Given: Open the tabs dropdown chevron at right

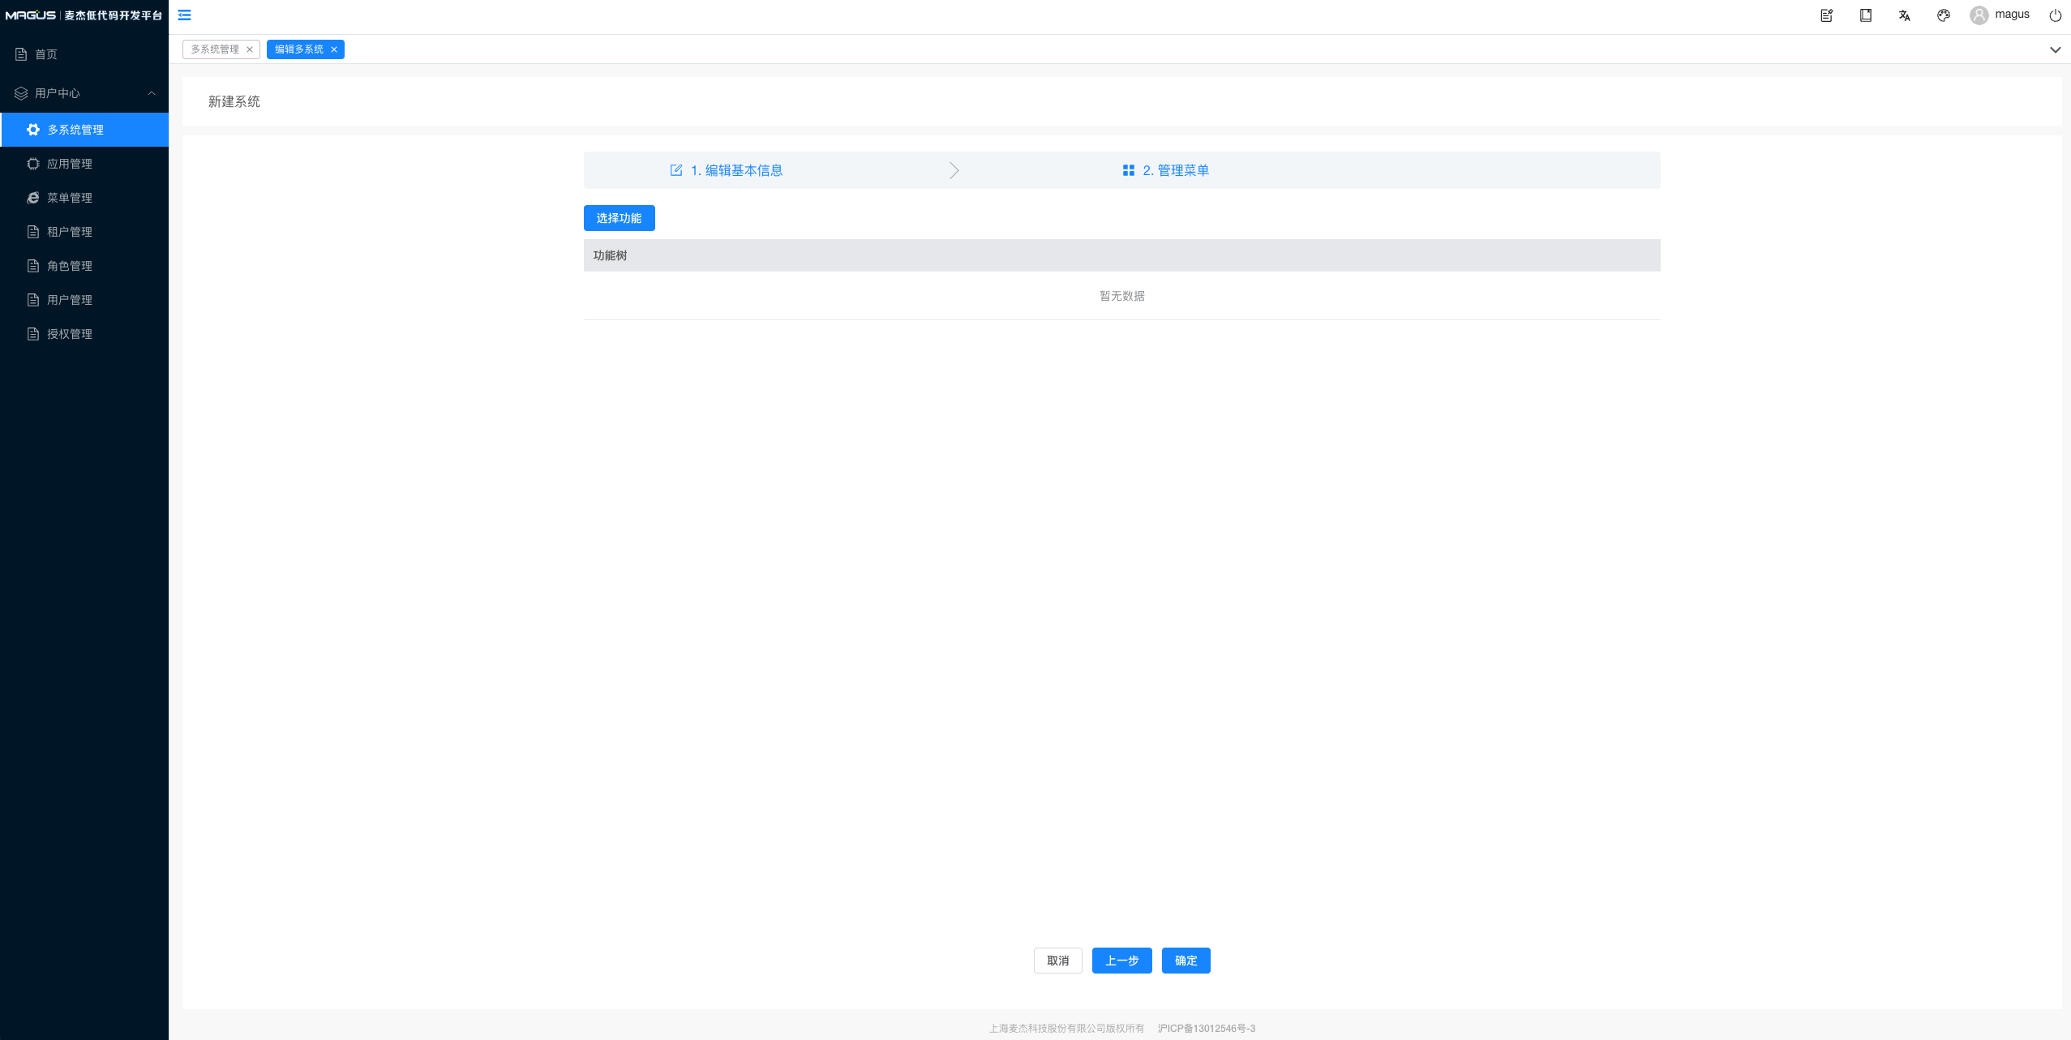Looking at the screenshot, I should coord(2055,49).
